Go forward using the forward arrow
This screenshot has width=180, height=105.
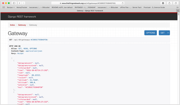coord(24,3)
